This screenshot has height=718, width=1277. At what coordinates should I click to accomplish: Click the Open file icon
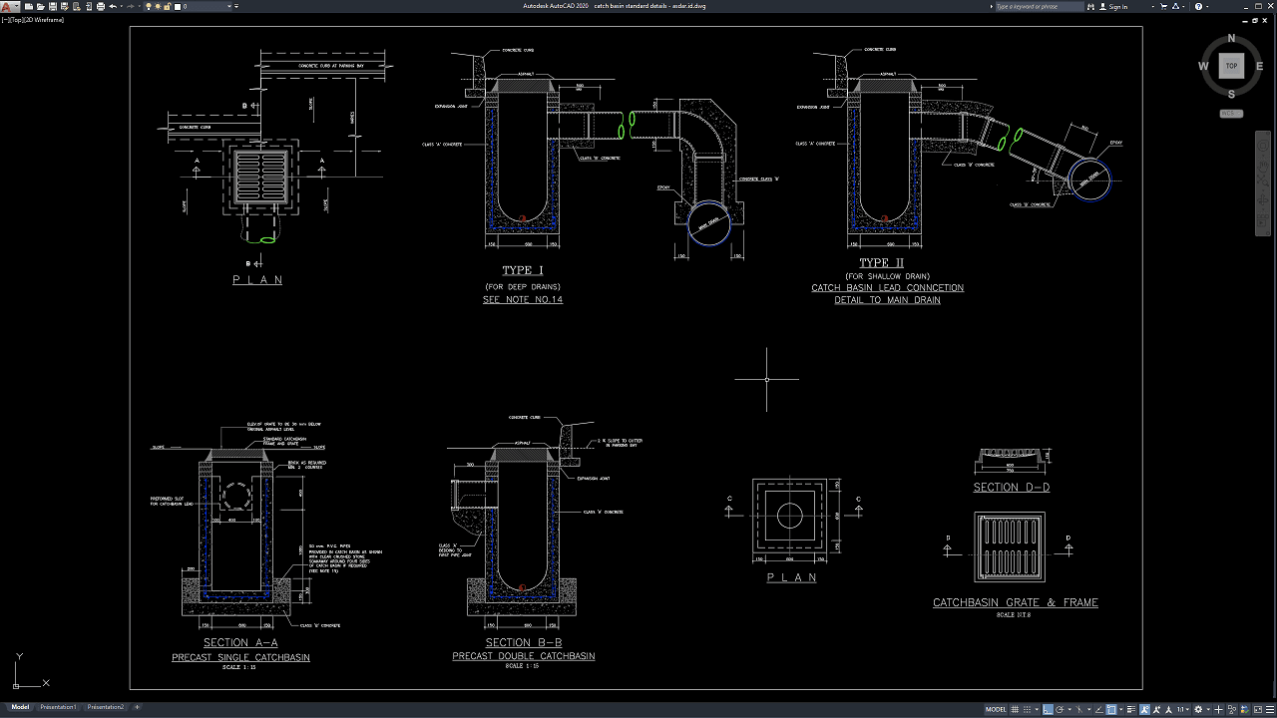[x=40, y=6]
